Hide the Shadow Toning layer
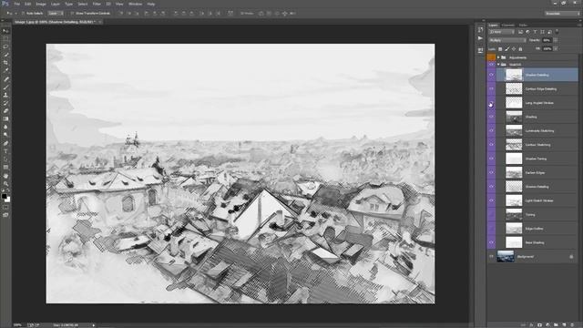This screenshot has width=583, height=328. (491, 159)
